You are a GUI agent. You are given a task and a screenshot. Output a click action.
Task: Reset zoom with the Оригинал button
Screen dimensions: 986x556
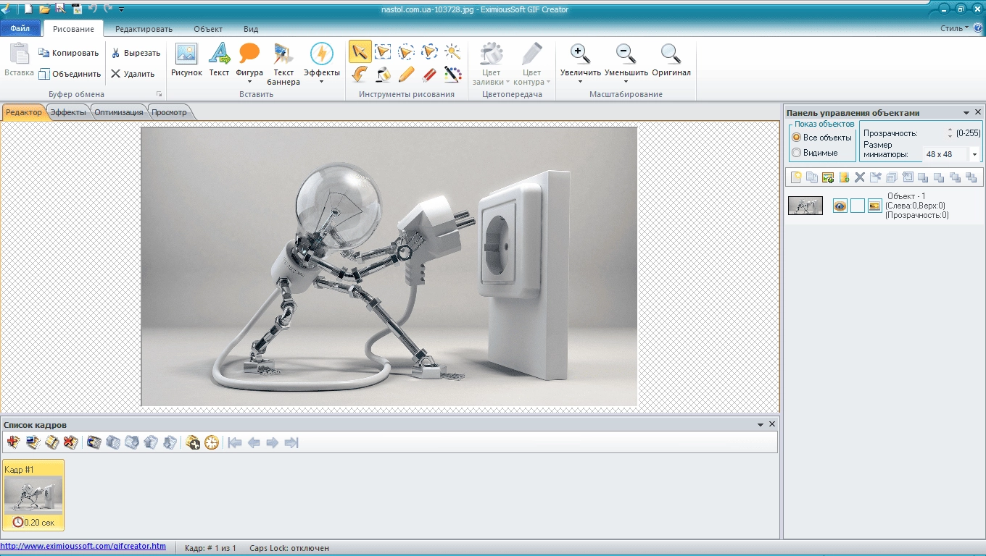(671, 60)
